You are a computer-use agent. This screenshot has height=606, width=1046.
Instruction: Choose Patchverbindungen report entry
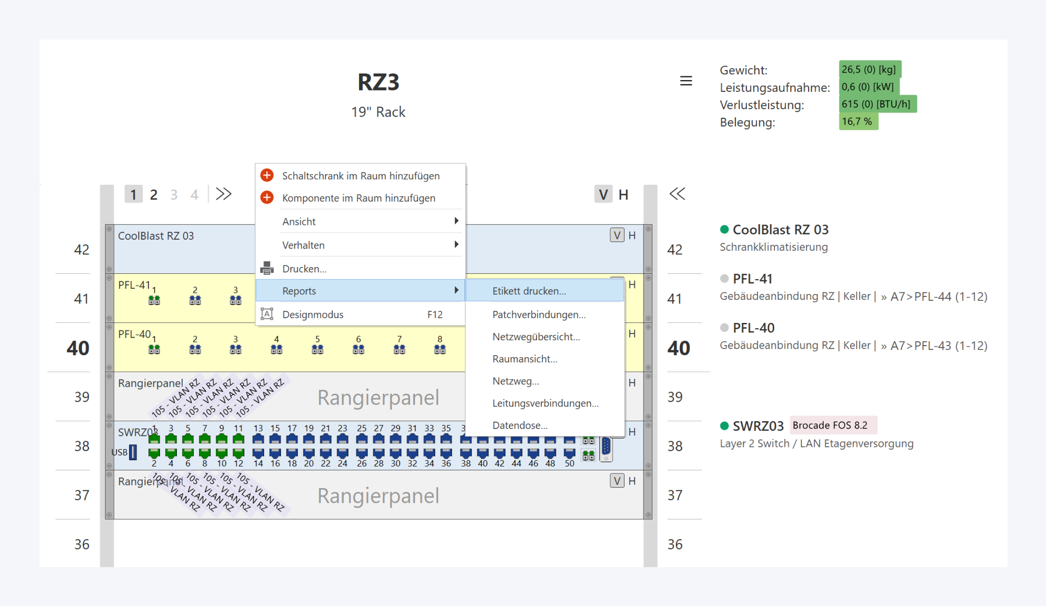coord(539,315)
